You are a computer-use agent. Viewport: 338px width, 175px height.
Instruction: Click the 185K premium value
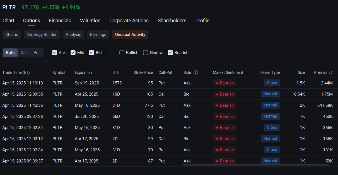(328, 139)
